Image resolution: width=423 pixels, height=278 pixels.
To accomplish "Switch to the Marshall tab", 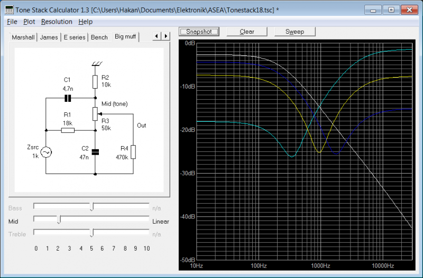I will 23,37.
